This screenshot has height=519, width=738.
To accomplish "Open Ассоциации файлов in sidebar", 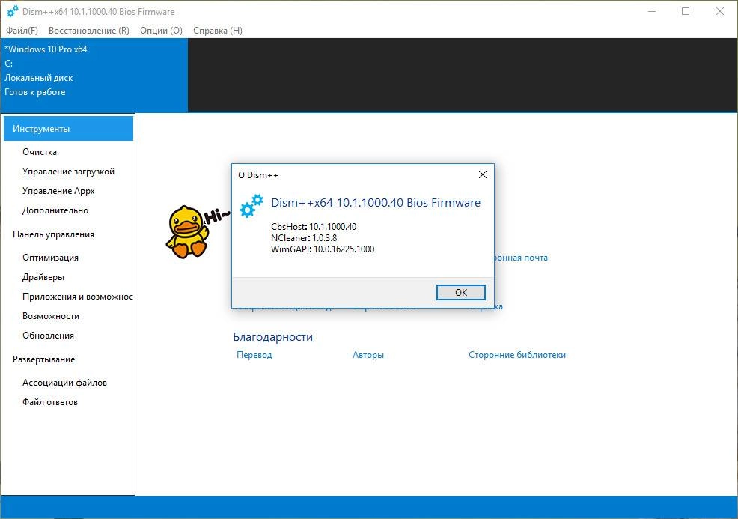I will [x=64, y=383].
